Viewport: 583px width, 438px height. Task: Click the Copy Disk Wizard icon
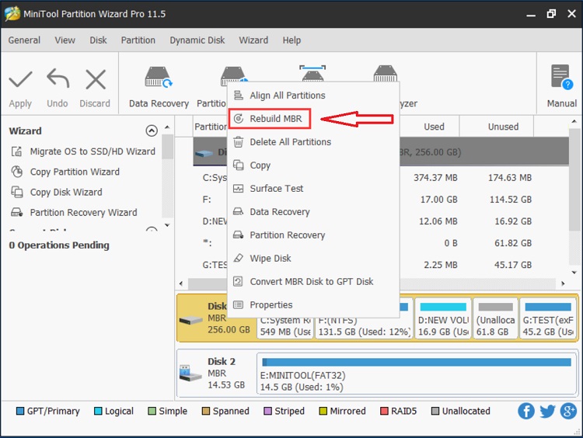pyautogui.click(x=17, y=192)
